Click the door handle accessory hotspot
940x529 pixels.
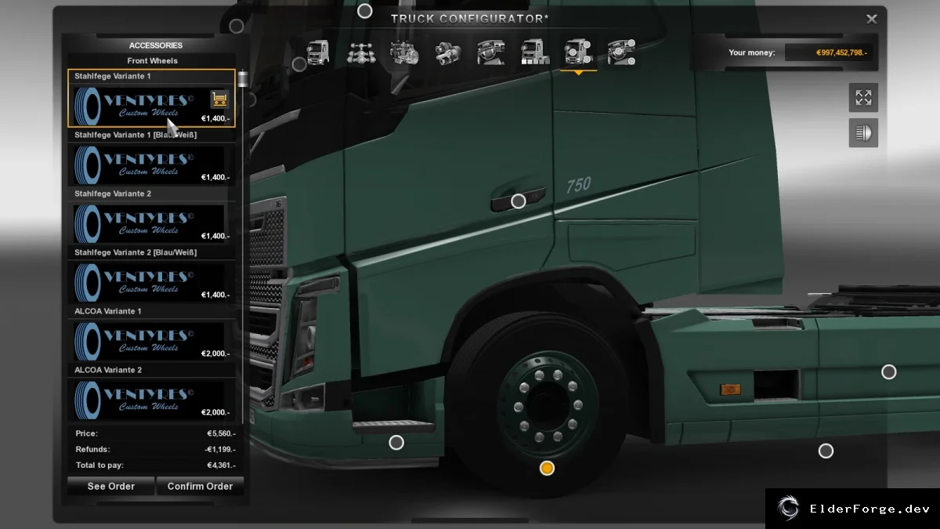(x=518, y=201)
